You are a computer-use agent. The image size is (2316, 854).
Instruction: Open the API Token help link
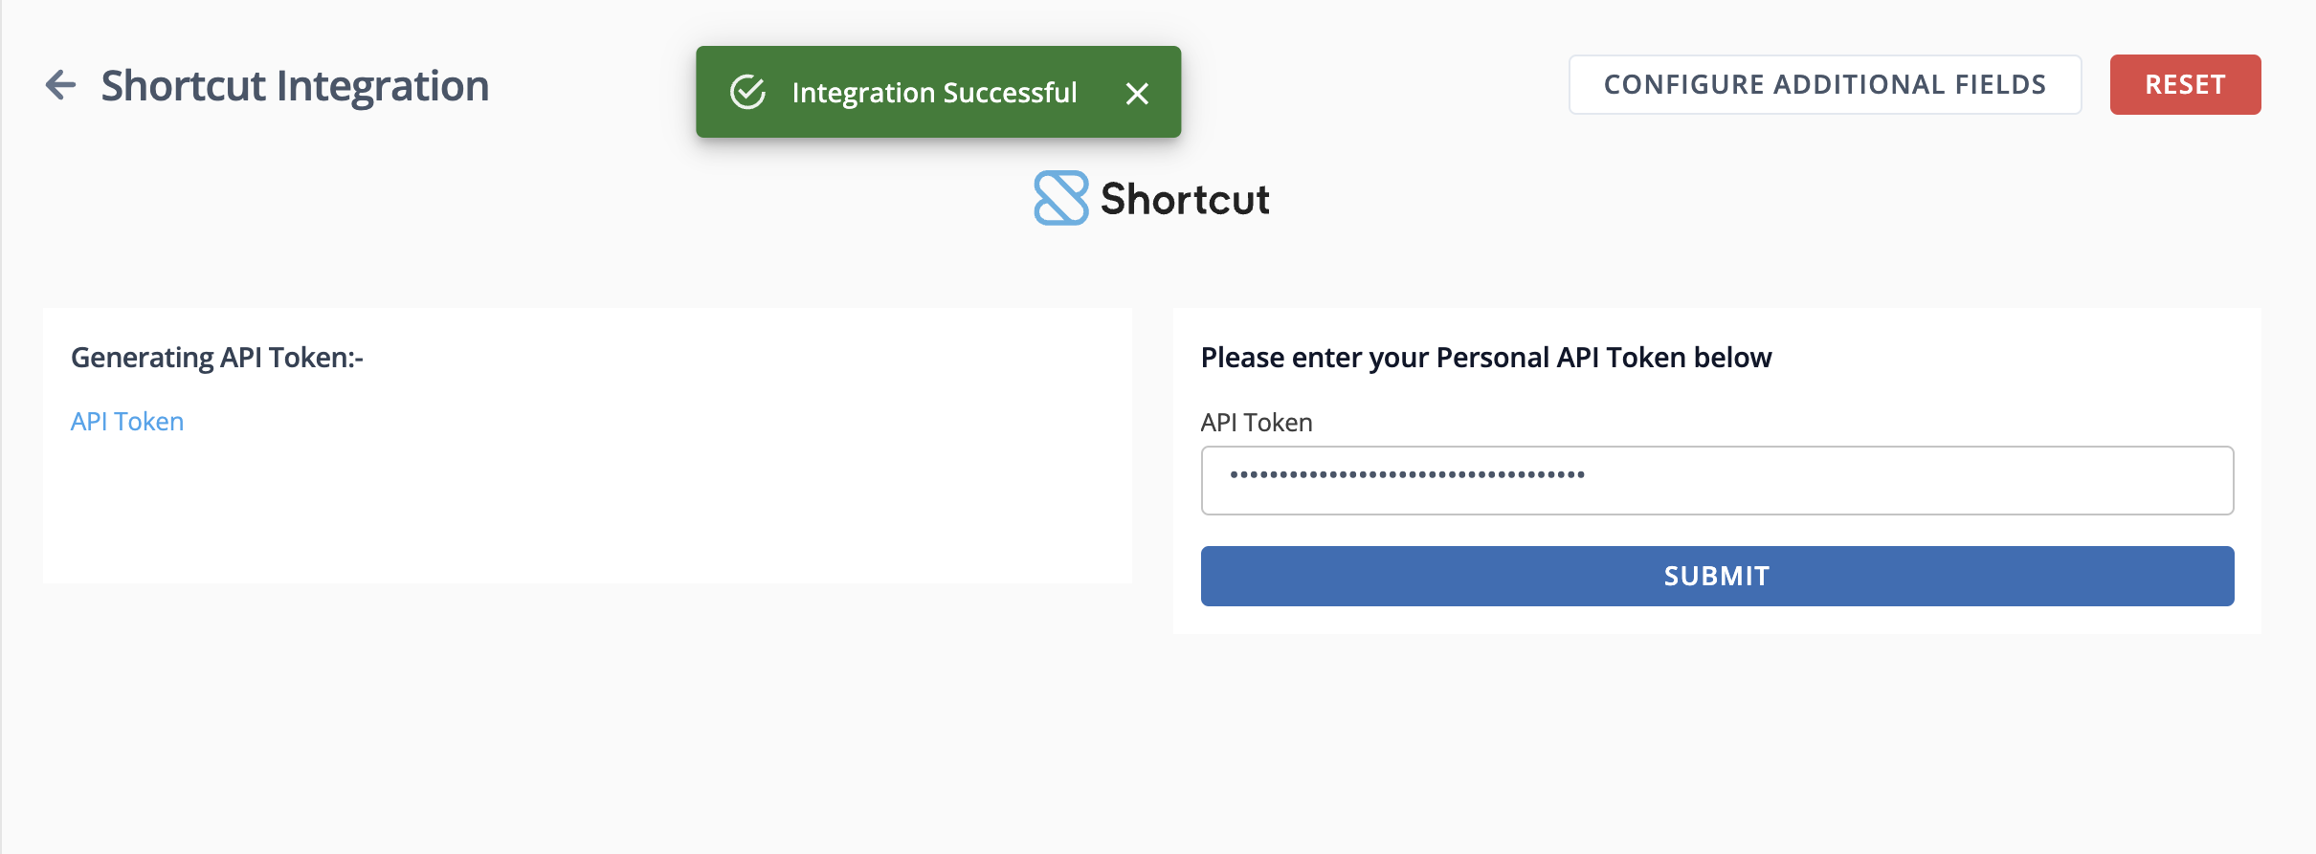click(127, 422)
